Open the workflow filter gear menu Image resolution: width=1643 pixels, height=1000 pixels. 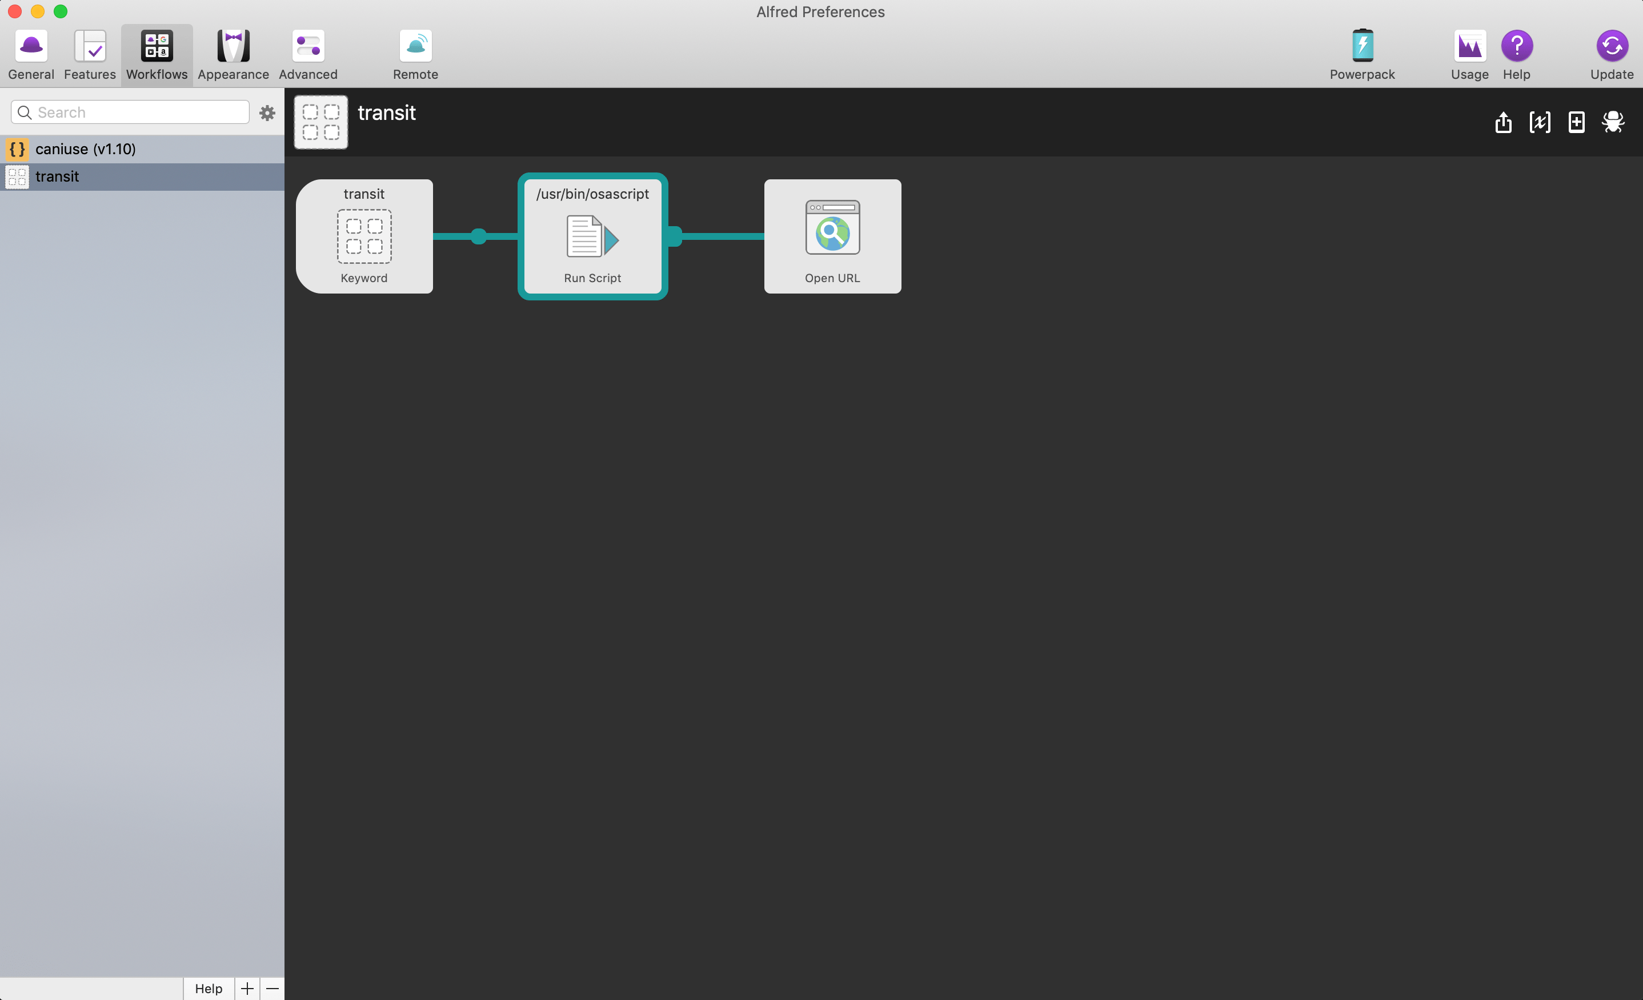[x=267, y=113]
